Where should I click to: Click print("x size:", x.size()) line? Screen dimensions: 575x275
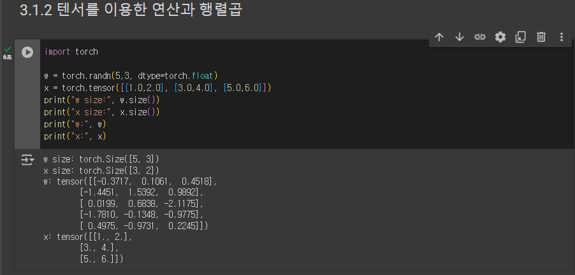pyautogui.click(x=102, y=112)
